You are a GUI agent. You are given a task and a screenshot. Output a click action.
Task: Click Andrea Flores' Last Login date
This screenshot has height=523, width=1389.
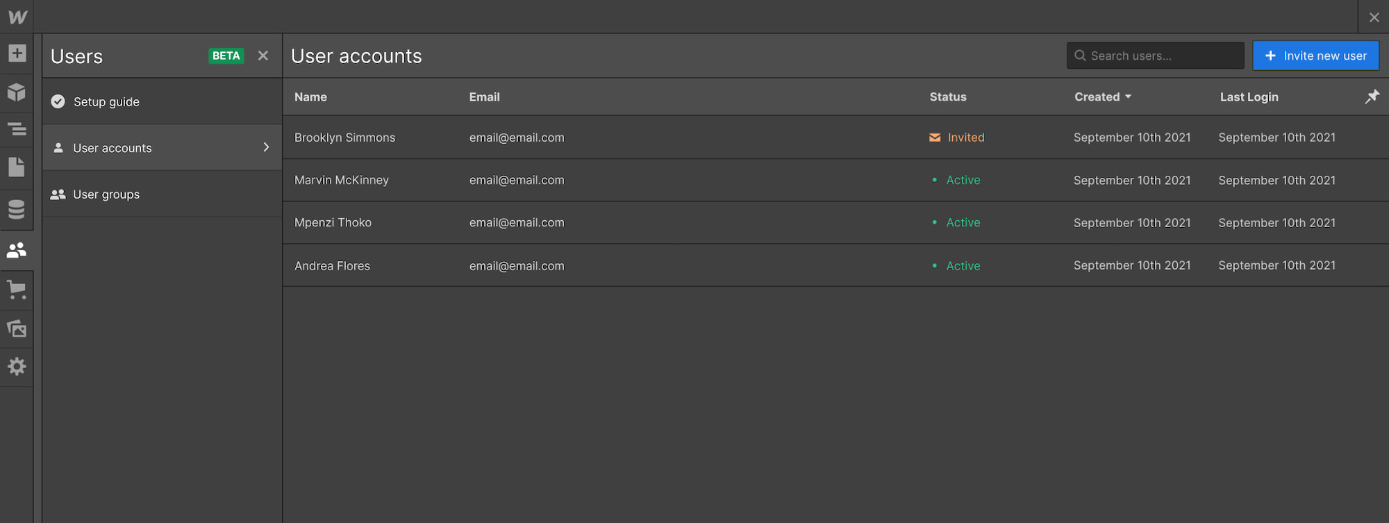(1276, 265)
